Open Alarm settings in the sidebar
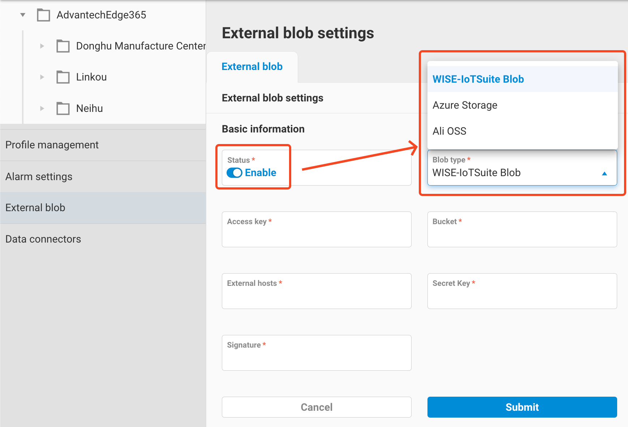The width and height of the screenshot is (628, 427). point(39,177)
